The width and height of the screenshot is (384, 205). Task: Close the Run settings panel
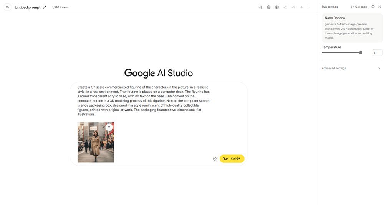(379, 7)
